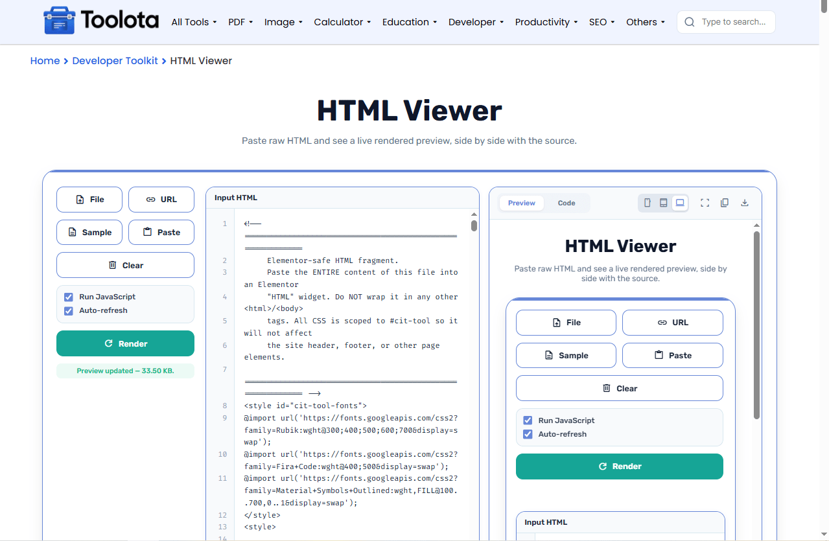Click the green Render button in left panel
The height and width of the screenshot is (541, 829).
[x=125, y=343]
